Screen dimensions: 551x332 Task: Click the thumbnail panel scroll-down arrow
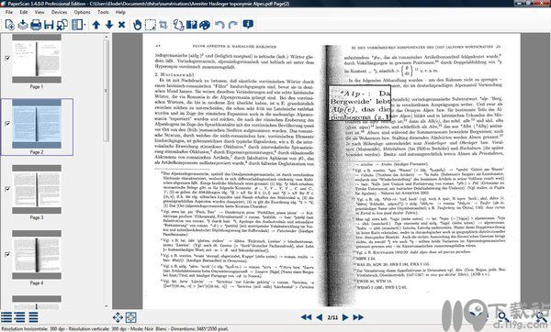107,306
